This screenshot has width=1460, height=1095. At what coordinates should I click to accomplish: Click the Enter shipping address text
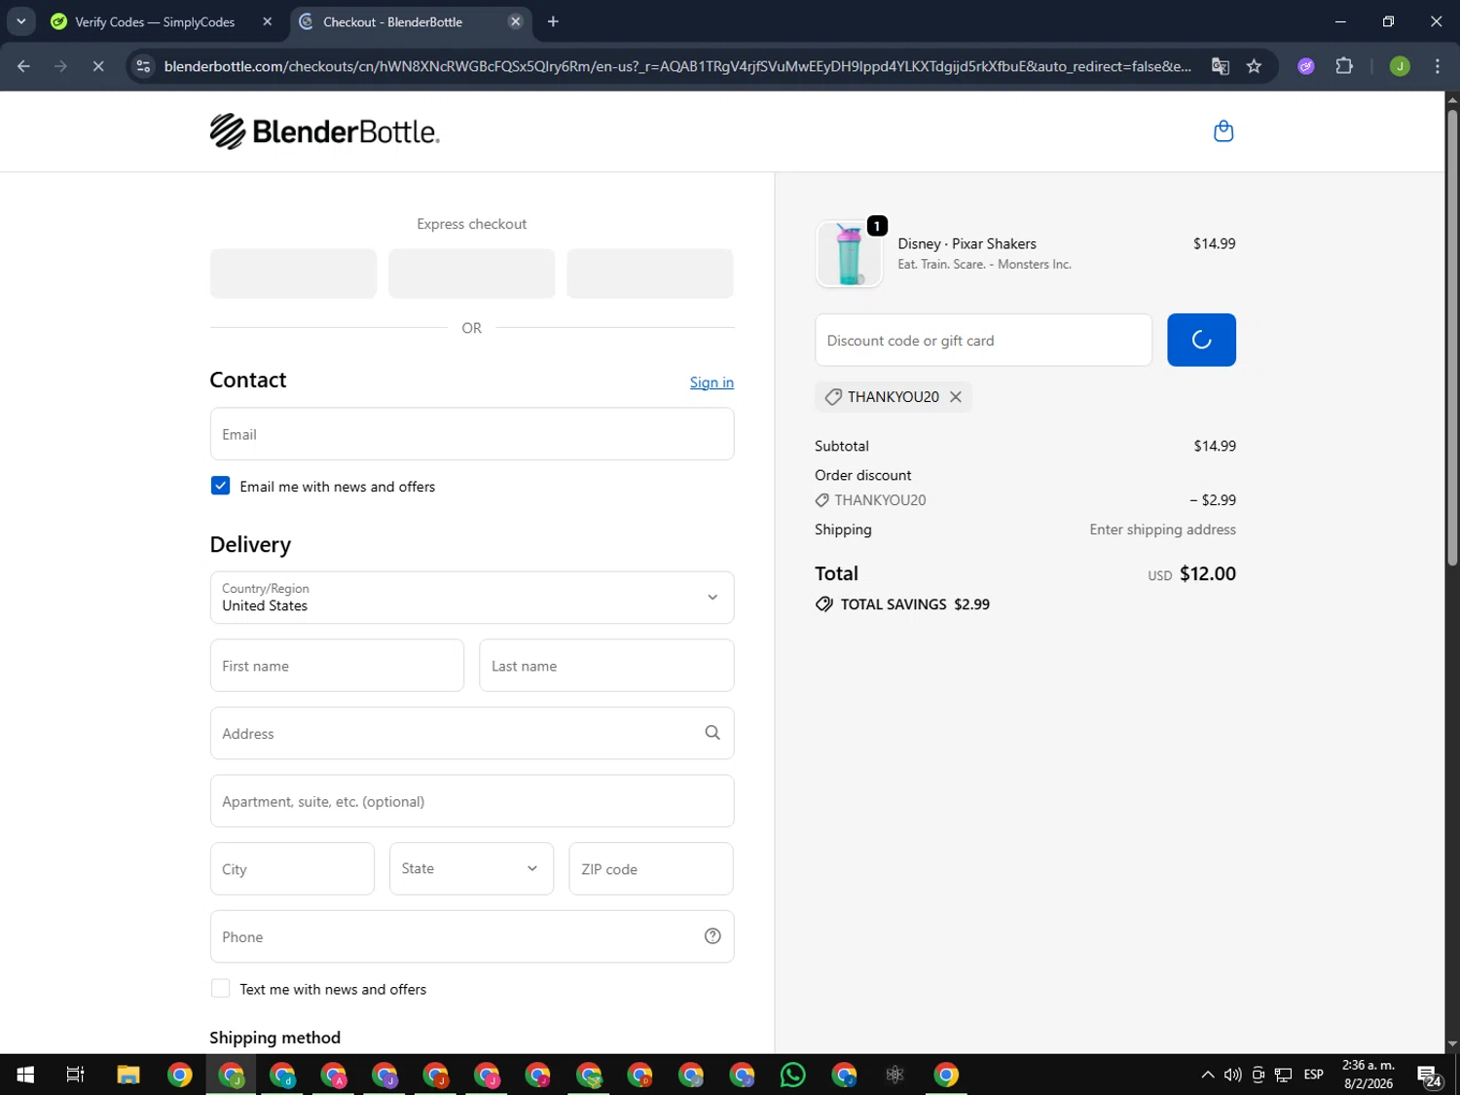point(1162,529)
